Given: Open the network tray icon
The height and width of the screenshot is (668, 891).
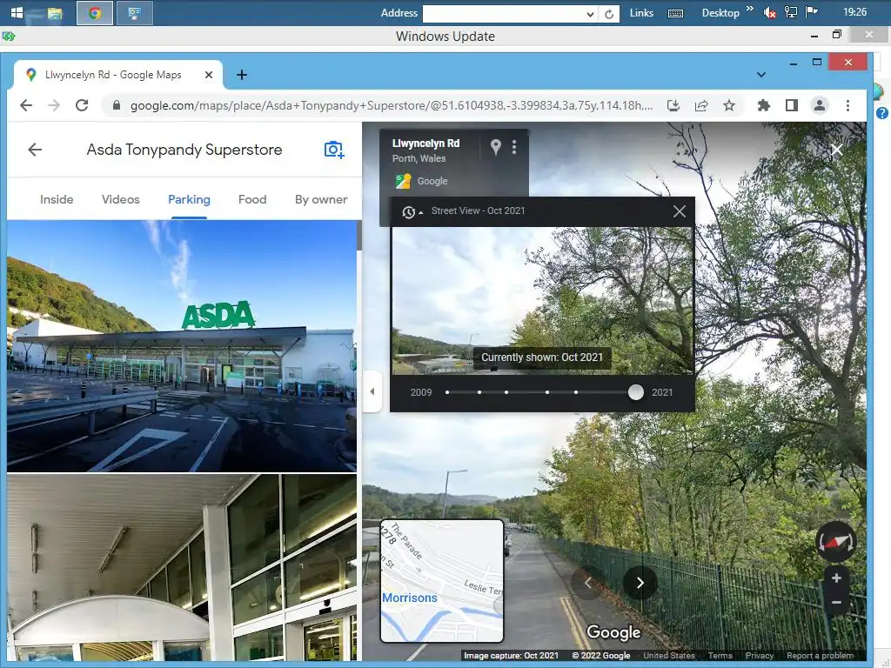Looking at the screenshot, I should 790,12.
